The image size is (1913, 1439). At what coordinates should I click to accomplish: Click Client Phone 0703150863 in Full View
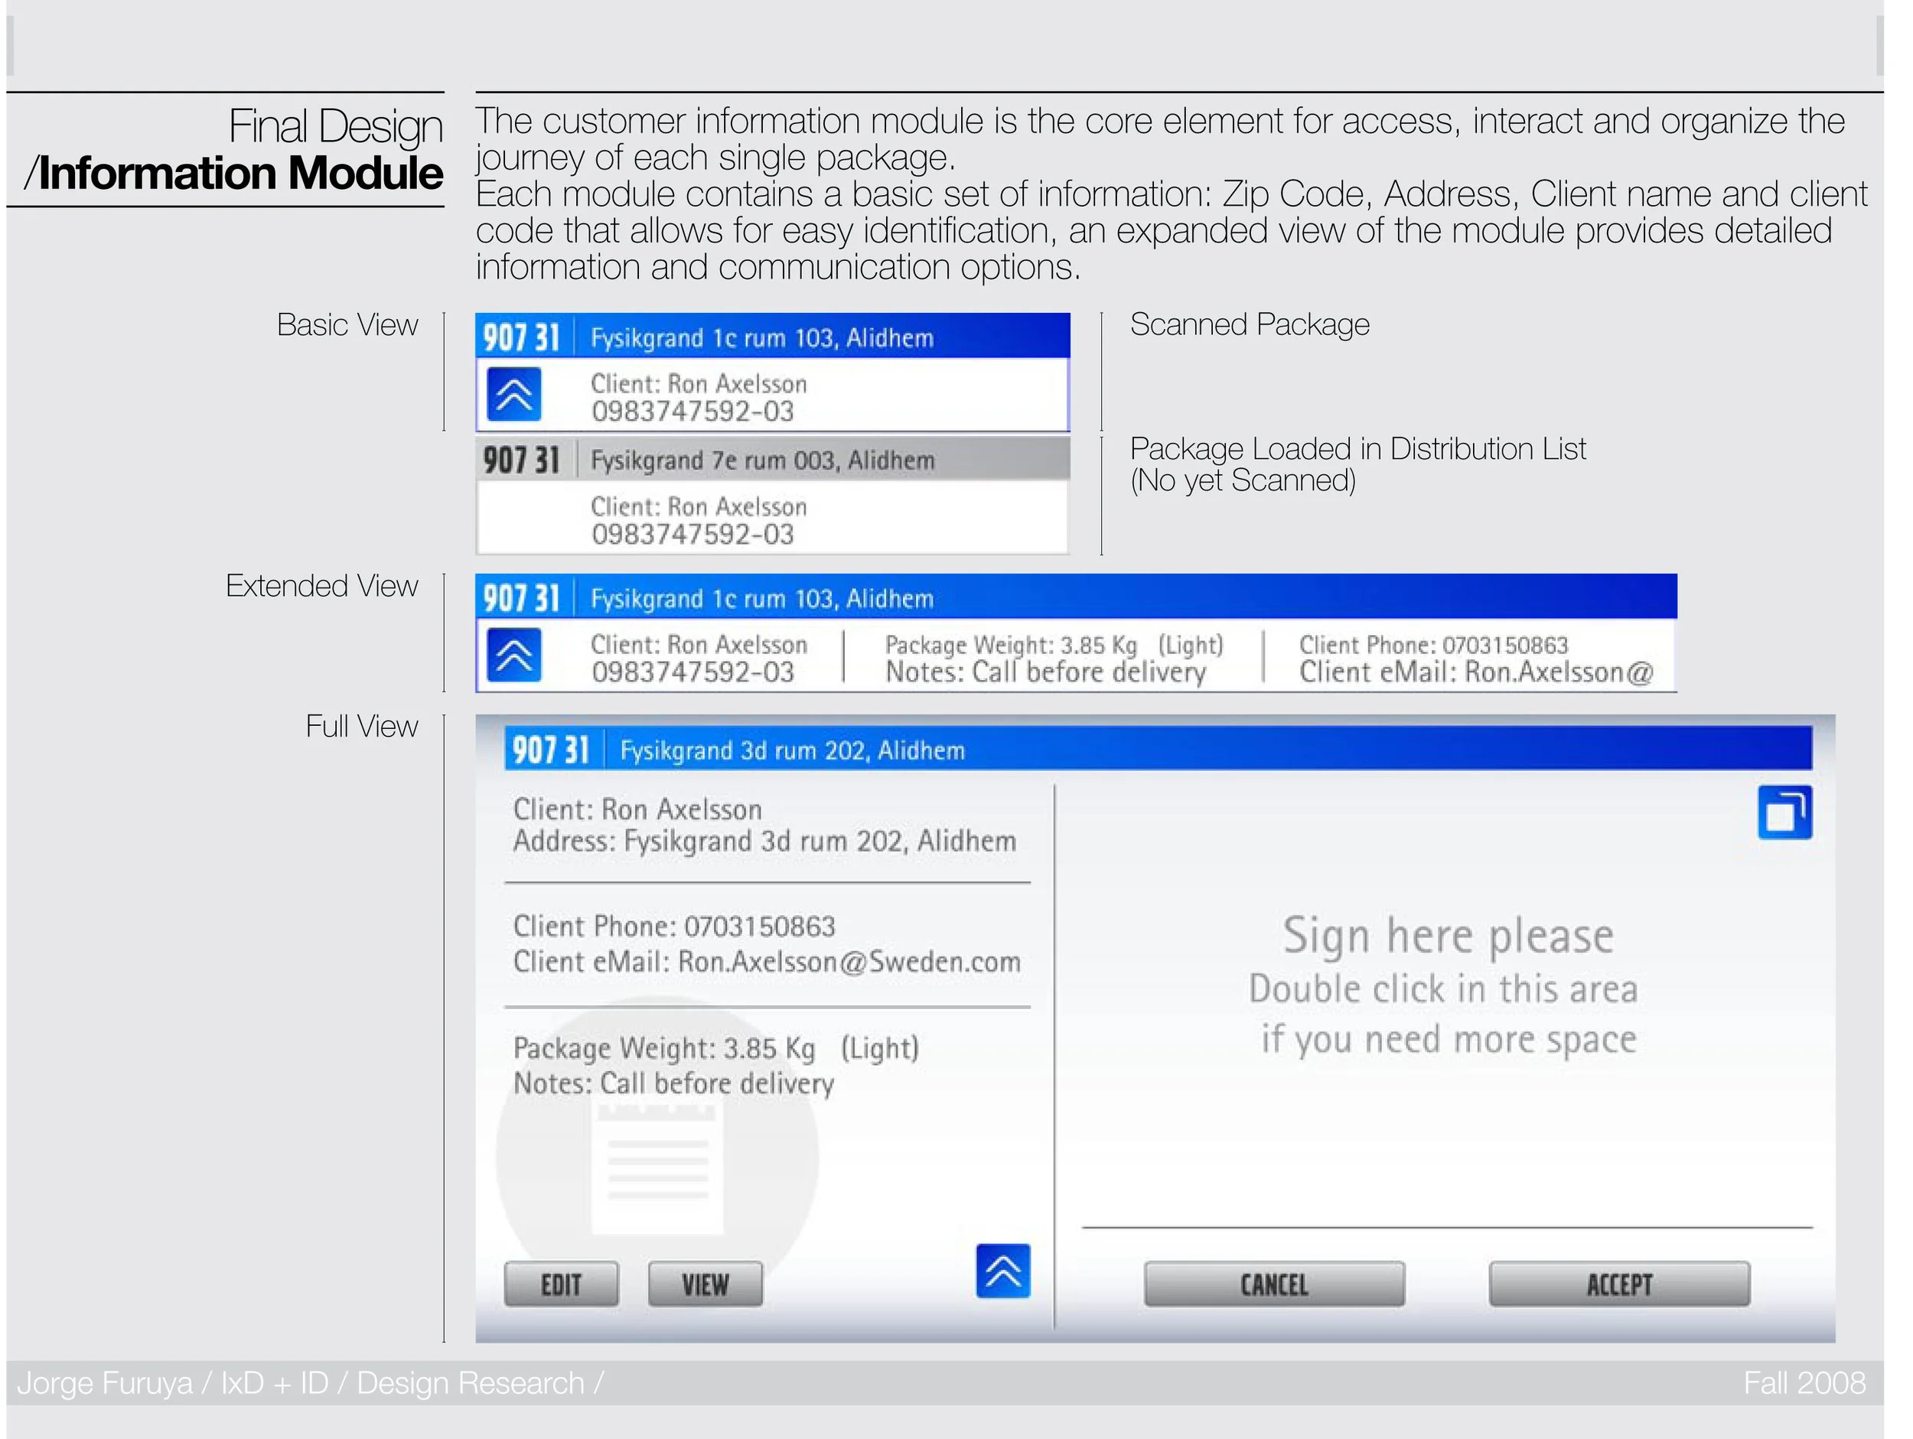(x=673, y=926)
